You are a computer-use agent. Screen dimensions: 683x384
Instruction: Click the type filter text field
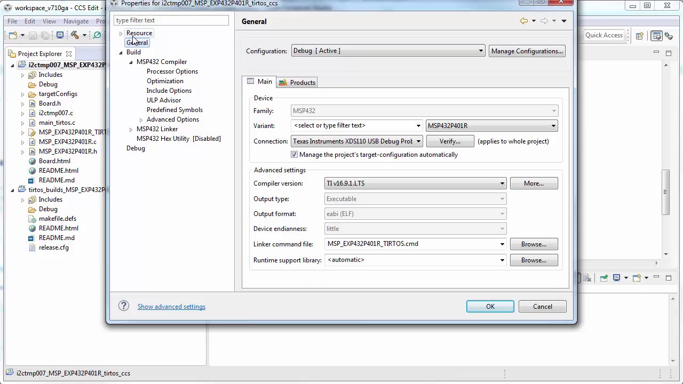tap(171, 20)
